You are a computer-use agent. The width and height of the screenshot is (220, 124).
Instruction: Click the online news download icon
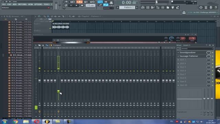[184, 12]
